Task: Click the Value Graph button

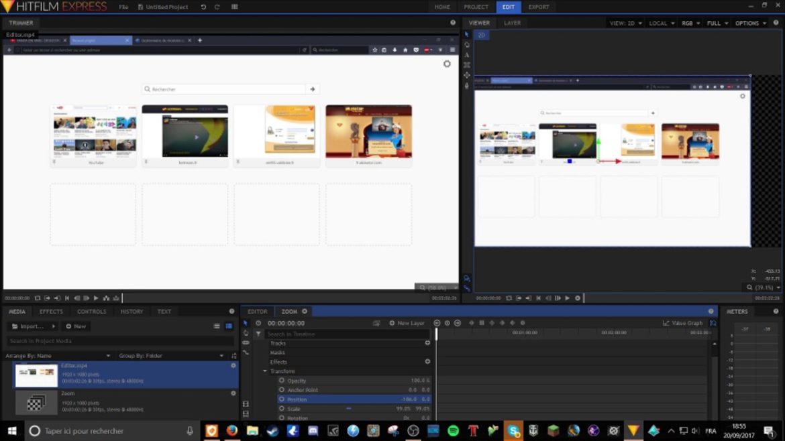Action: [682, 323]
